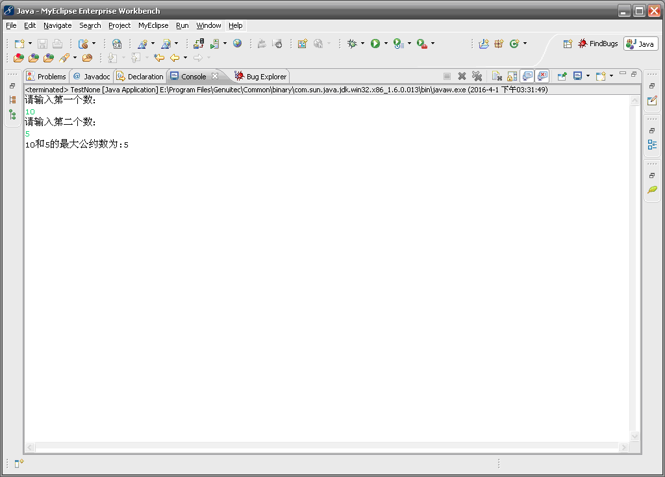This screenshot has width=665, height=477.
Task: Expand the Run configurations dropdown arrow
Action: pyautogui.click(x=386, y=44)
